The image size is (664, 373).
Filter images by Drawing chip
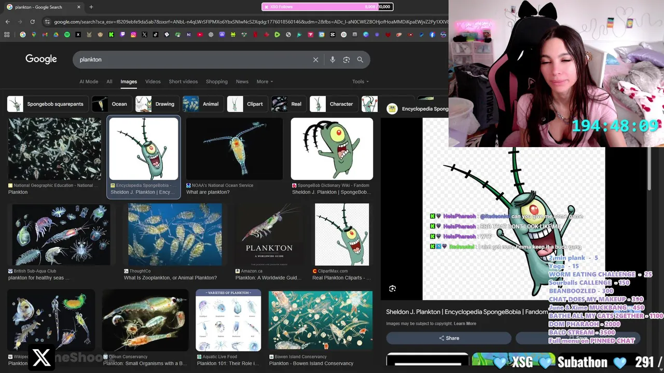click(157, 104)
